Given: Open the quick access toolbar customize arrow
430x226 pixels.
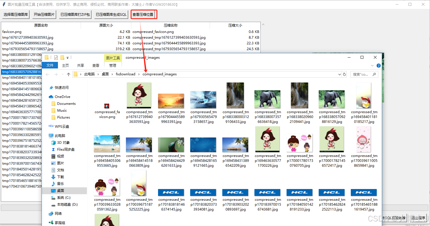Looking at the screenshot, I should (68, 58).
